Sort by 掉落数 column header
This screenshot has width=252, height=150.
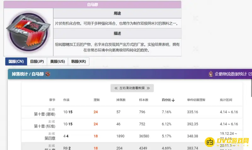point(121,100)
